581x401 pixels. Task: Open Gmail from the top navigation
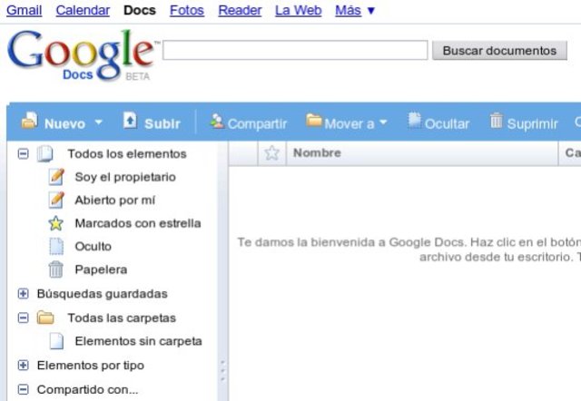[25, 10]
